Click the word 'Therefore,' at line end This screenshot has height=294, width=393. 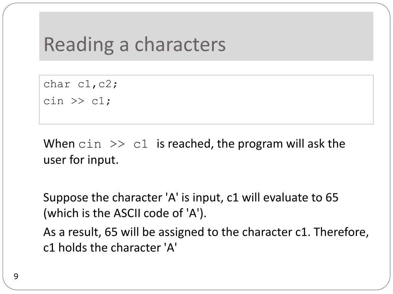click(341, 232)
